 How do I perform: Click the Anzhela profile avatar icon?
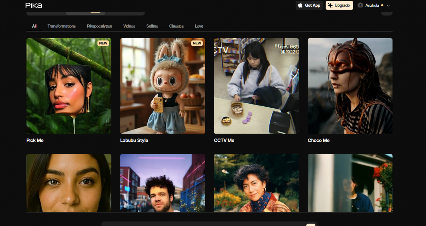click(x=361, y=5)
